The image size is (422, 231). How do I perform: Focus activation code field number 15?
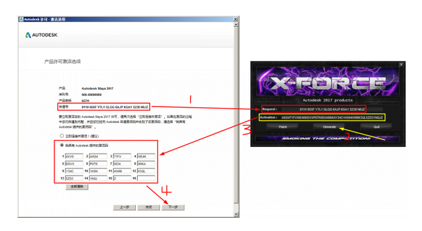pos(122,178)
